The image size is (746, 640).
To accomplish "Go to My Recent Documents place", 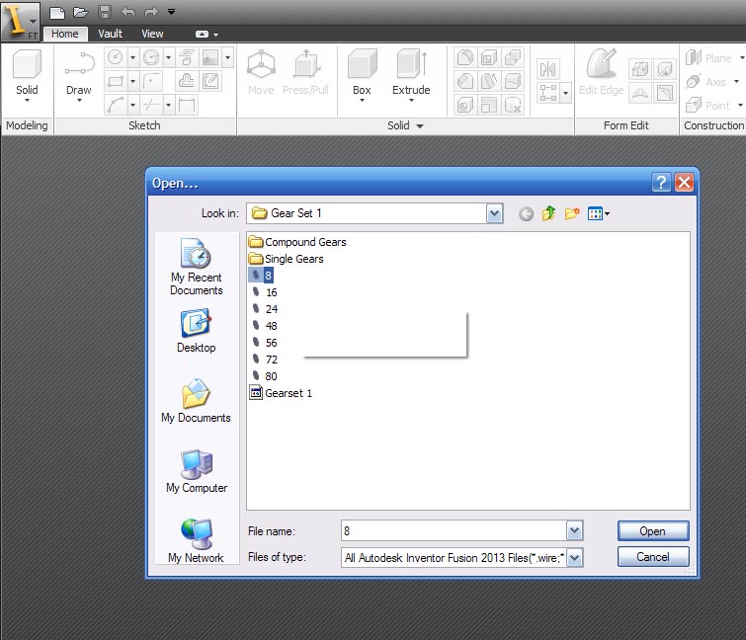I will [196, 267].
